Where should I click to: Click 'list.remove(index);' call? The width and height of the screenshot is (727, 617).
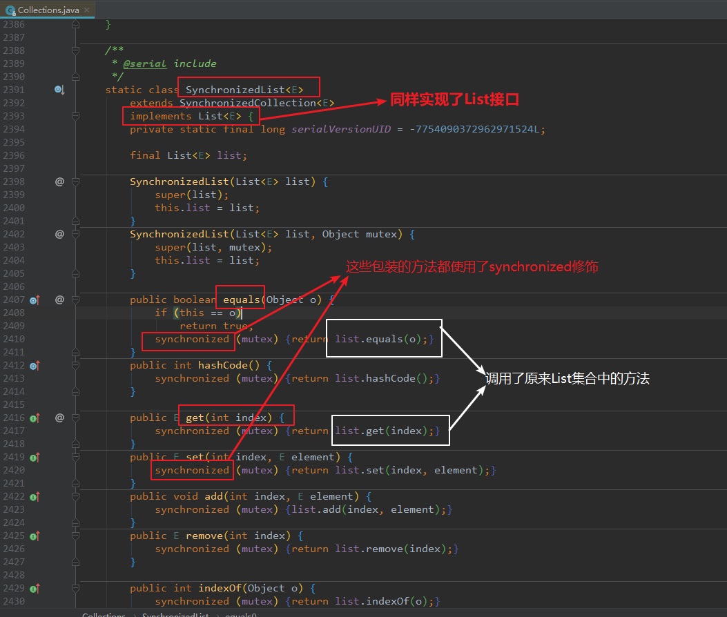coord(394,549)
